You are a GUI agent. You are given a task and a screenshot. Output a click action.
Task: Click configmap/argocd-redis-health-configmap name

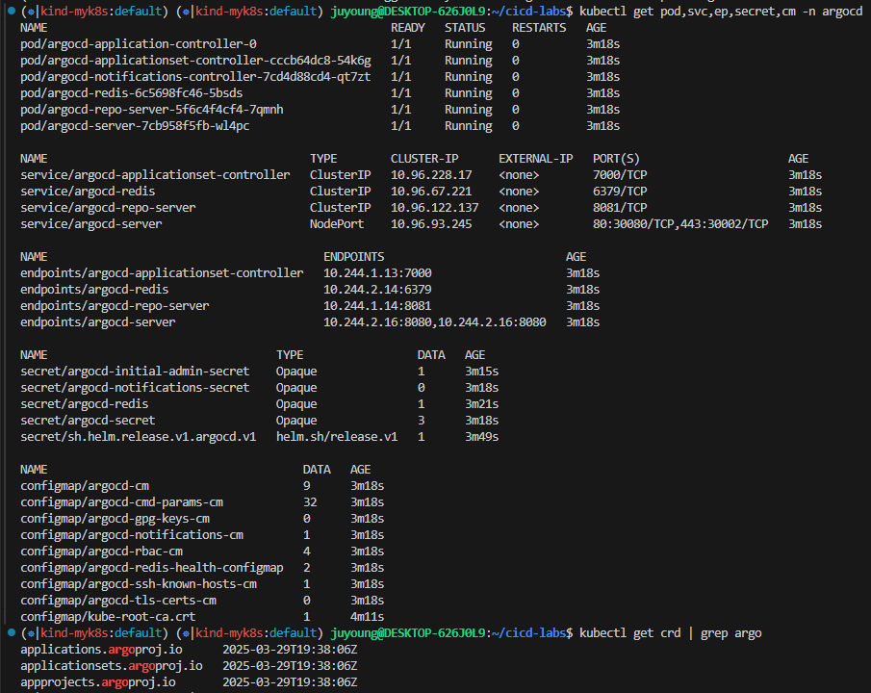[x=152, y=568]
